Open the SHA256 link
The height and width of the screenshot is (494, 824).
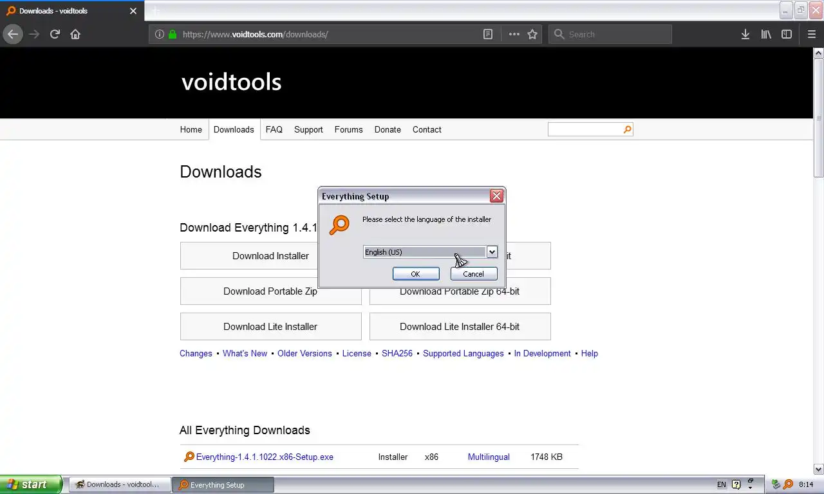(x=397, y=353)
